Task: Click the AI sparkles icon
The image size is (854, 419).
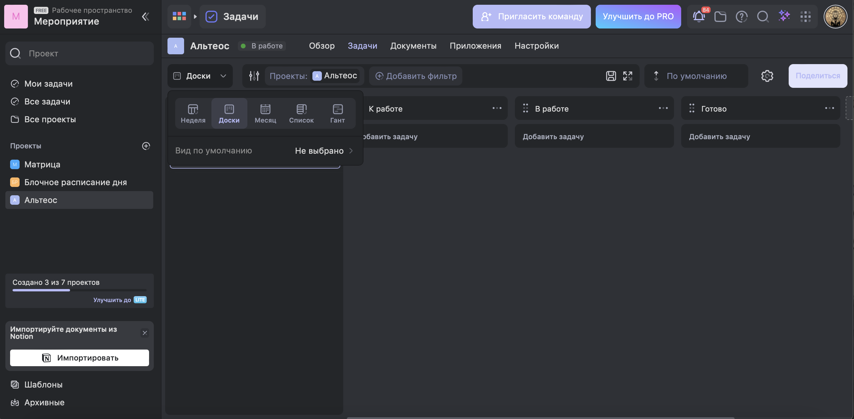Action: point(784,16)
